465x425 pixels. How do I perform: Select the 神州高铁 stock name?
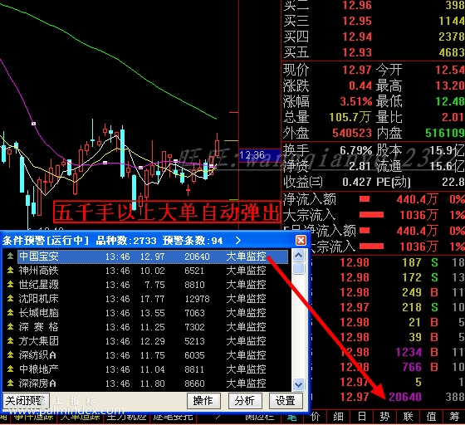[38, 271]
